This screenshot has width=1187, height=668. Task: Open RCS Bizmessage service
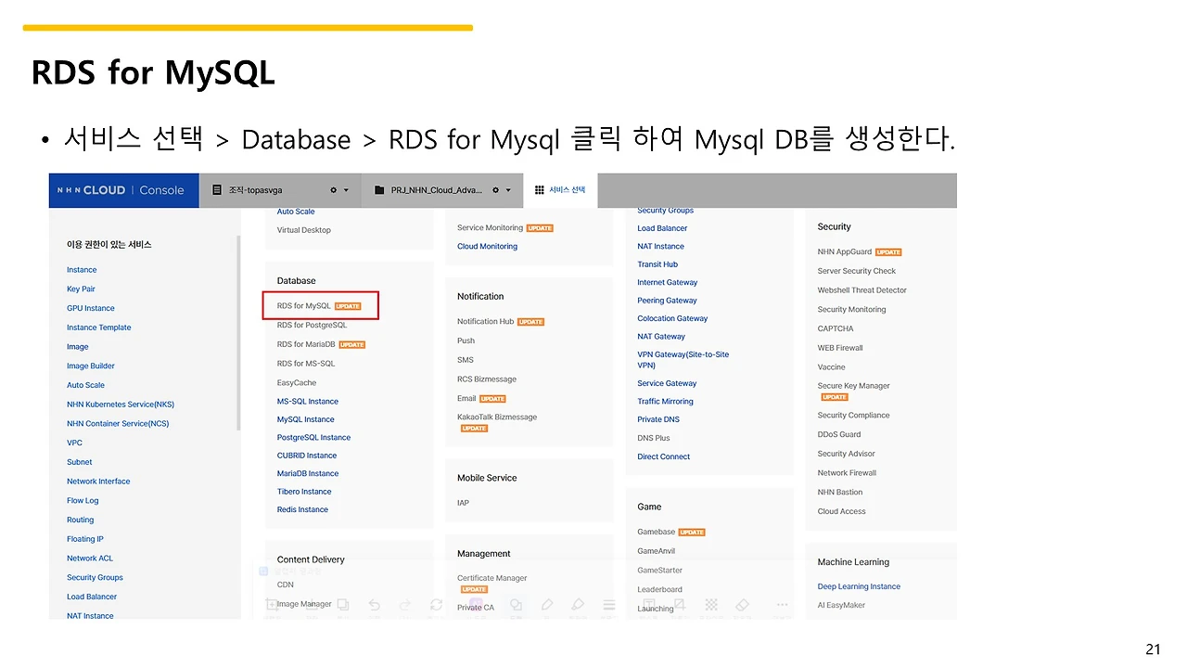pyautogui.click(x=487, y=379)
